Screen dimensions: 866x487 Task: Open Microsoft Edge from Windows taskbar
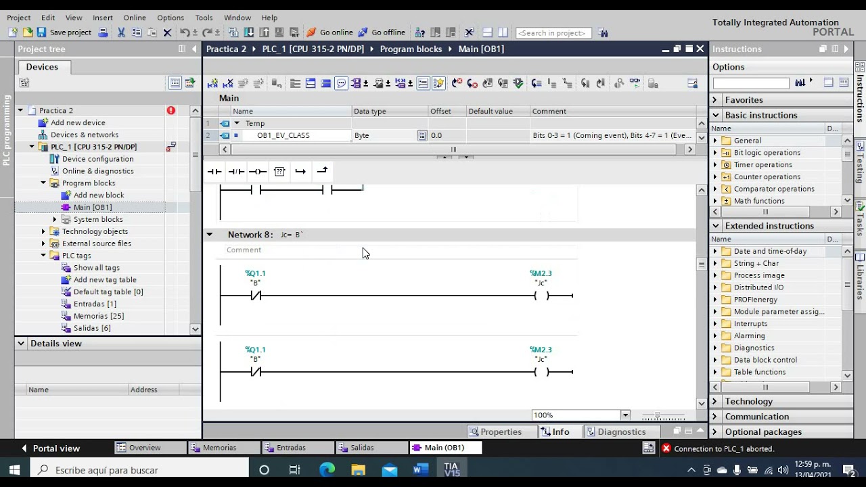(327, 469)
